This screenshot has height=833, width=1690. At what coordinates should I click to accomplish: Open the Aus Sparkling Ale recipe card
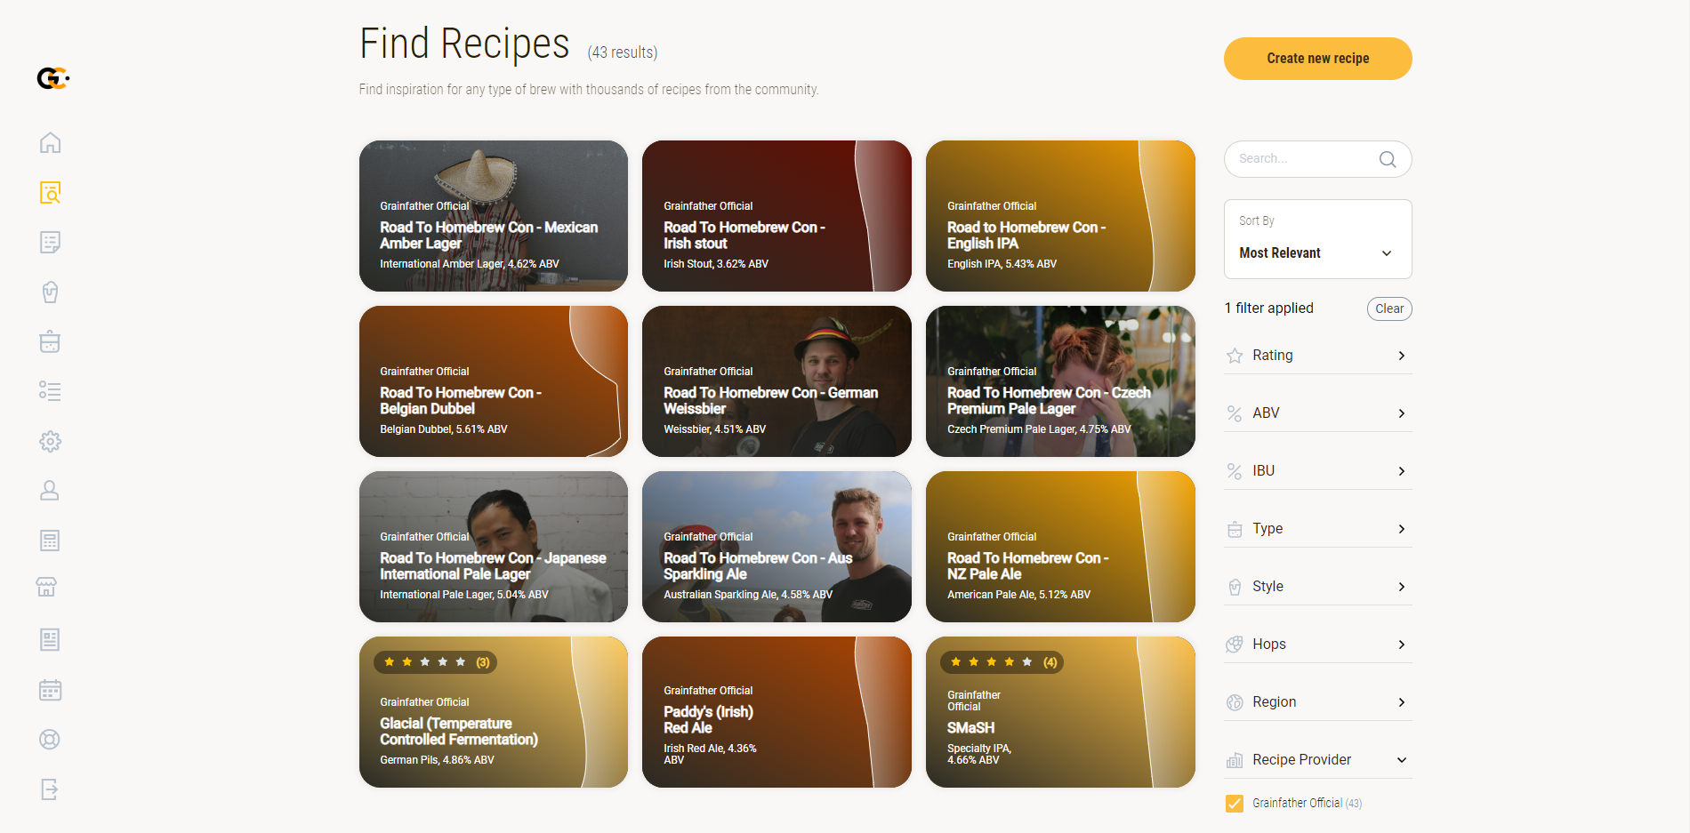click(x=777, y=547)
